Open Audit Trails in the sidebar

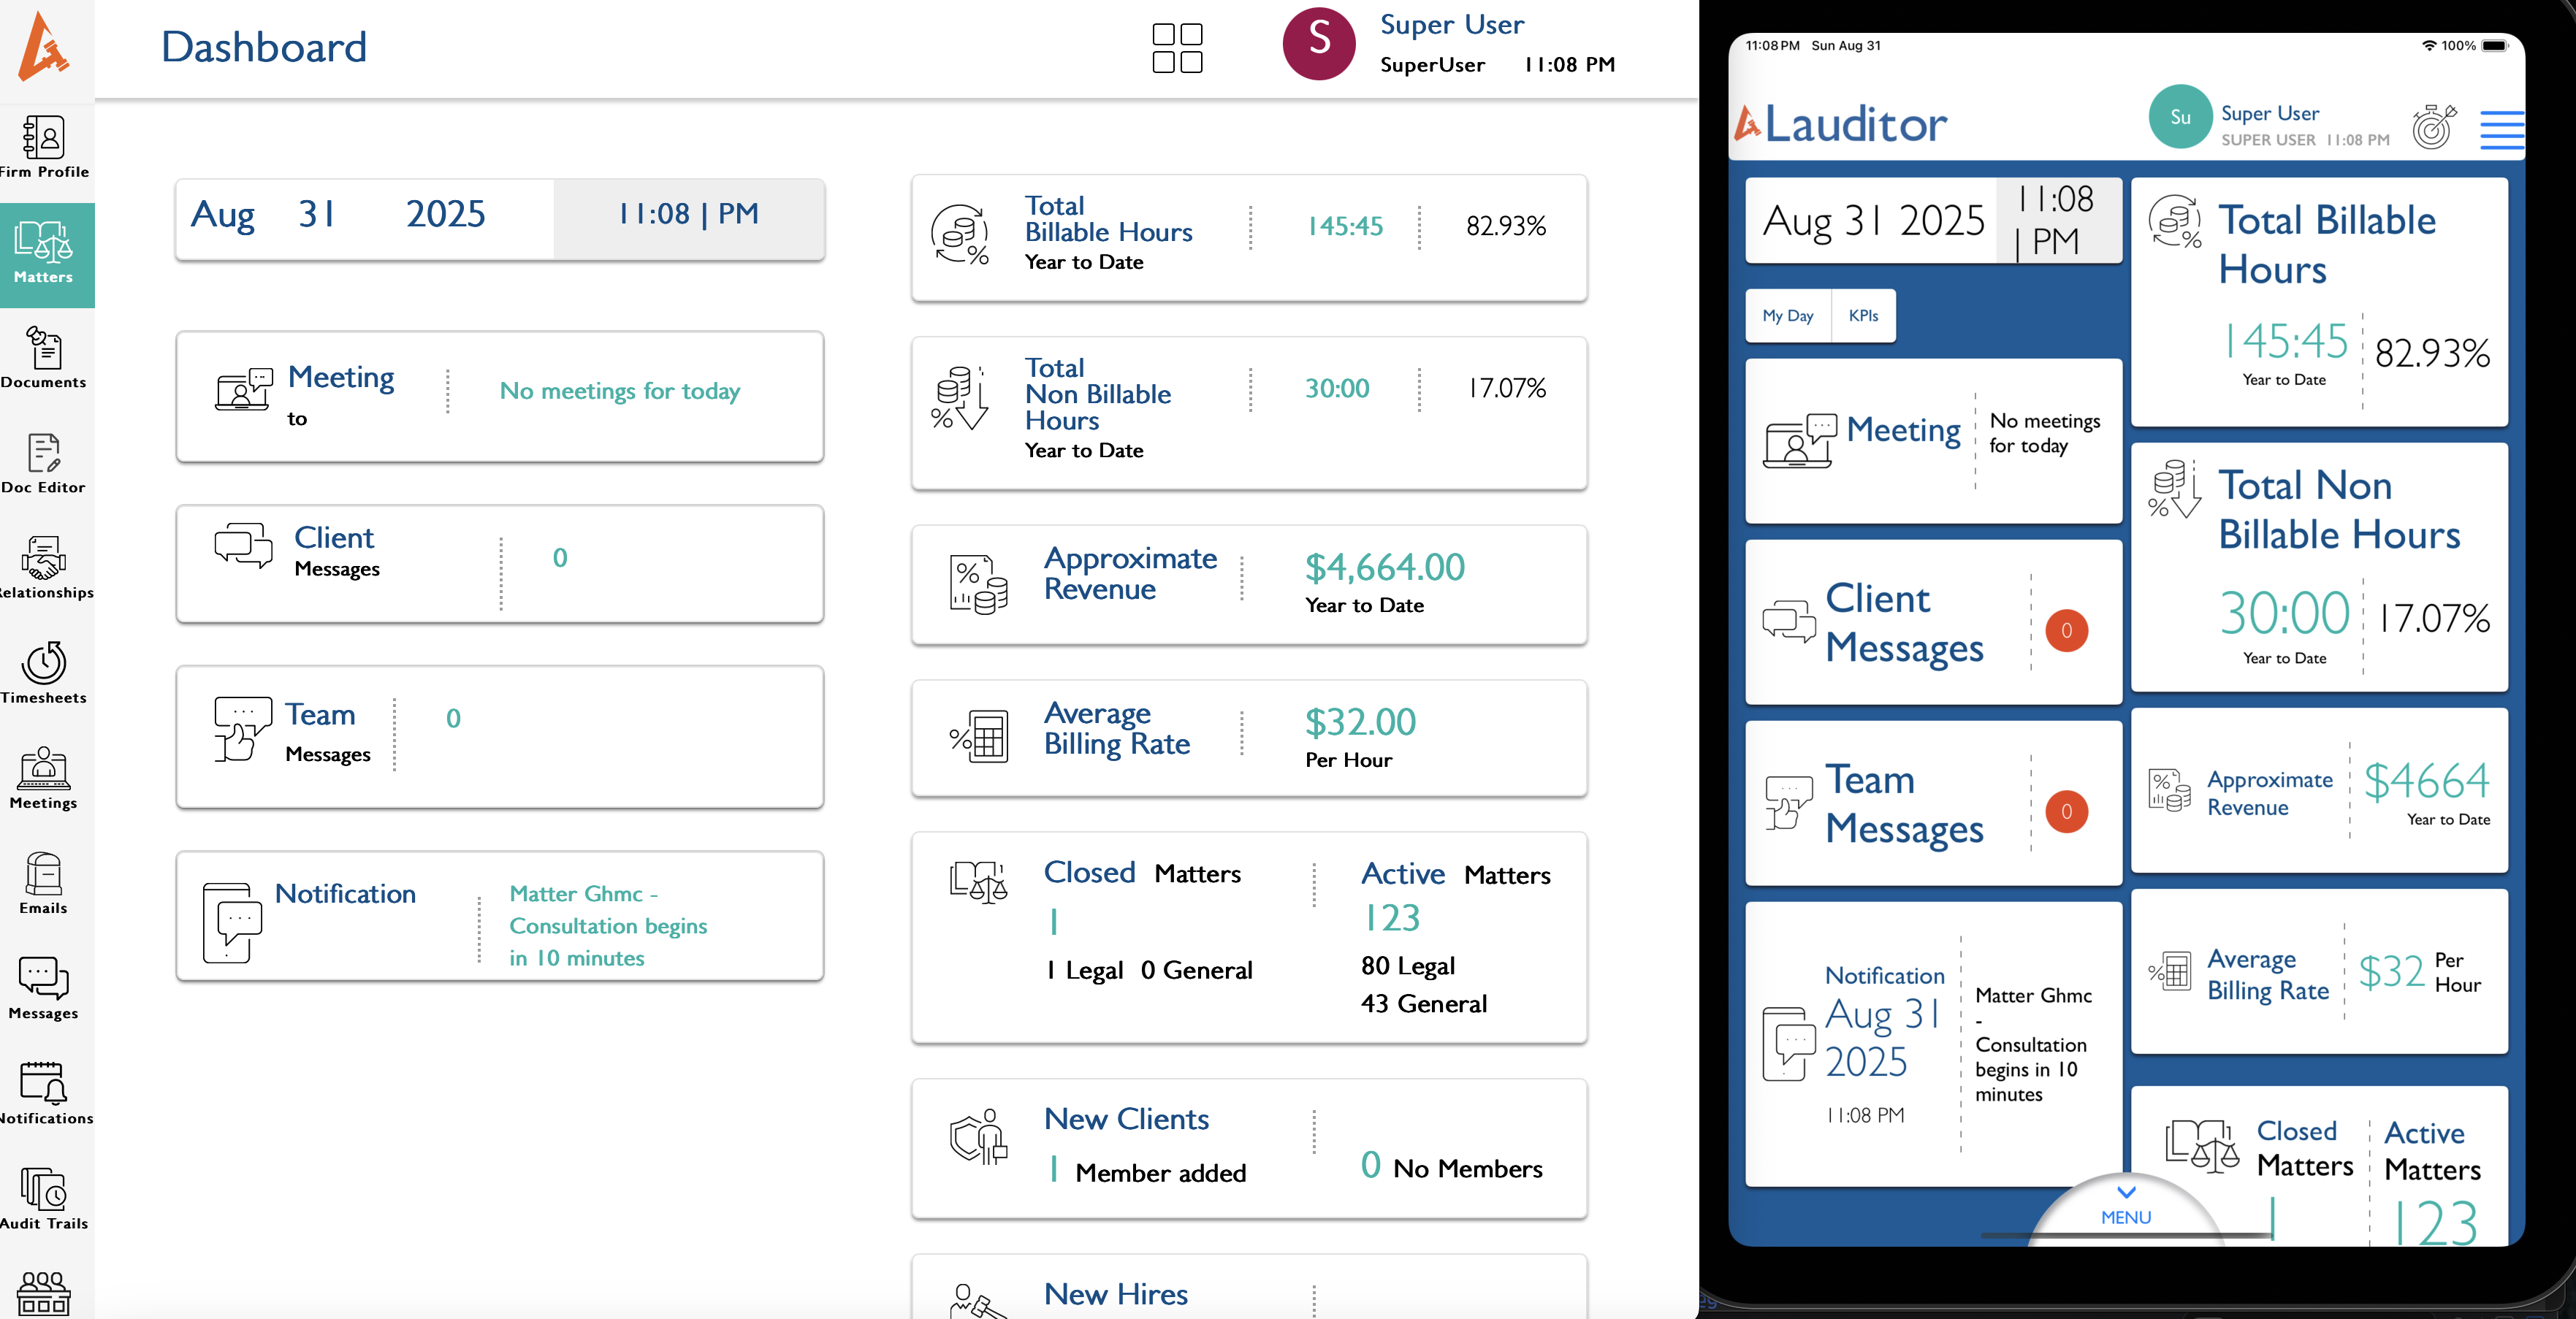[43, 1198]
